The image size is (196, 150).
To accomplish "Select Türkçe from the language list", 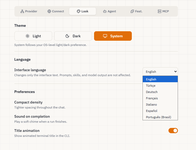I will [160, 86].
